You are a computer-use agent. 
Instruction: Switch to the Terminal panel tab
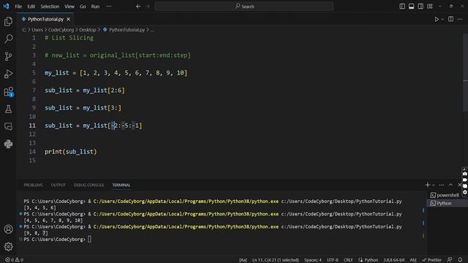point(121,185)
